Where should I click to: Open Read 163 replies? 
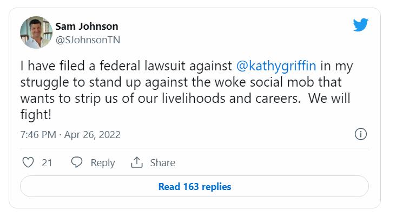coord(194,186)
